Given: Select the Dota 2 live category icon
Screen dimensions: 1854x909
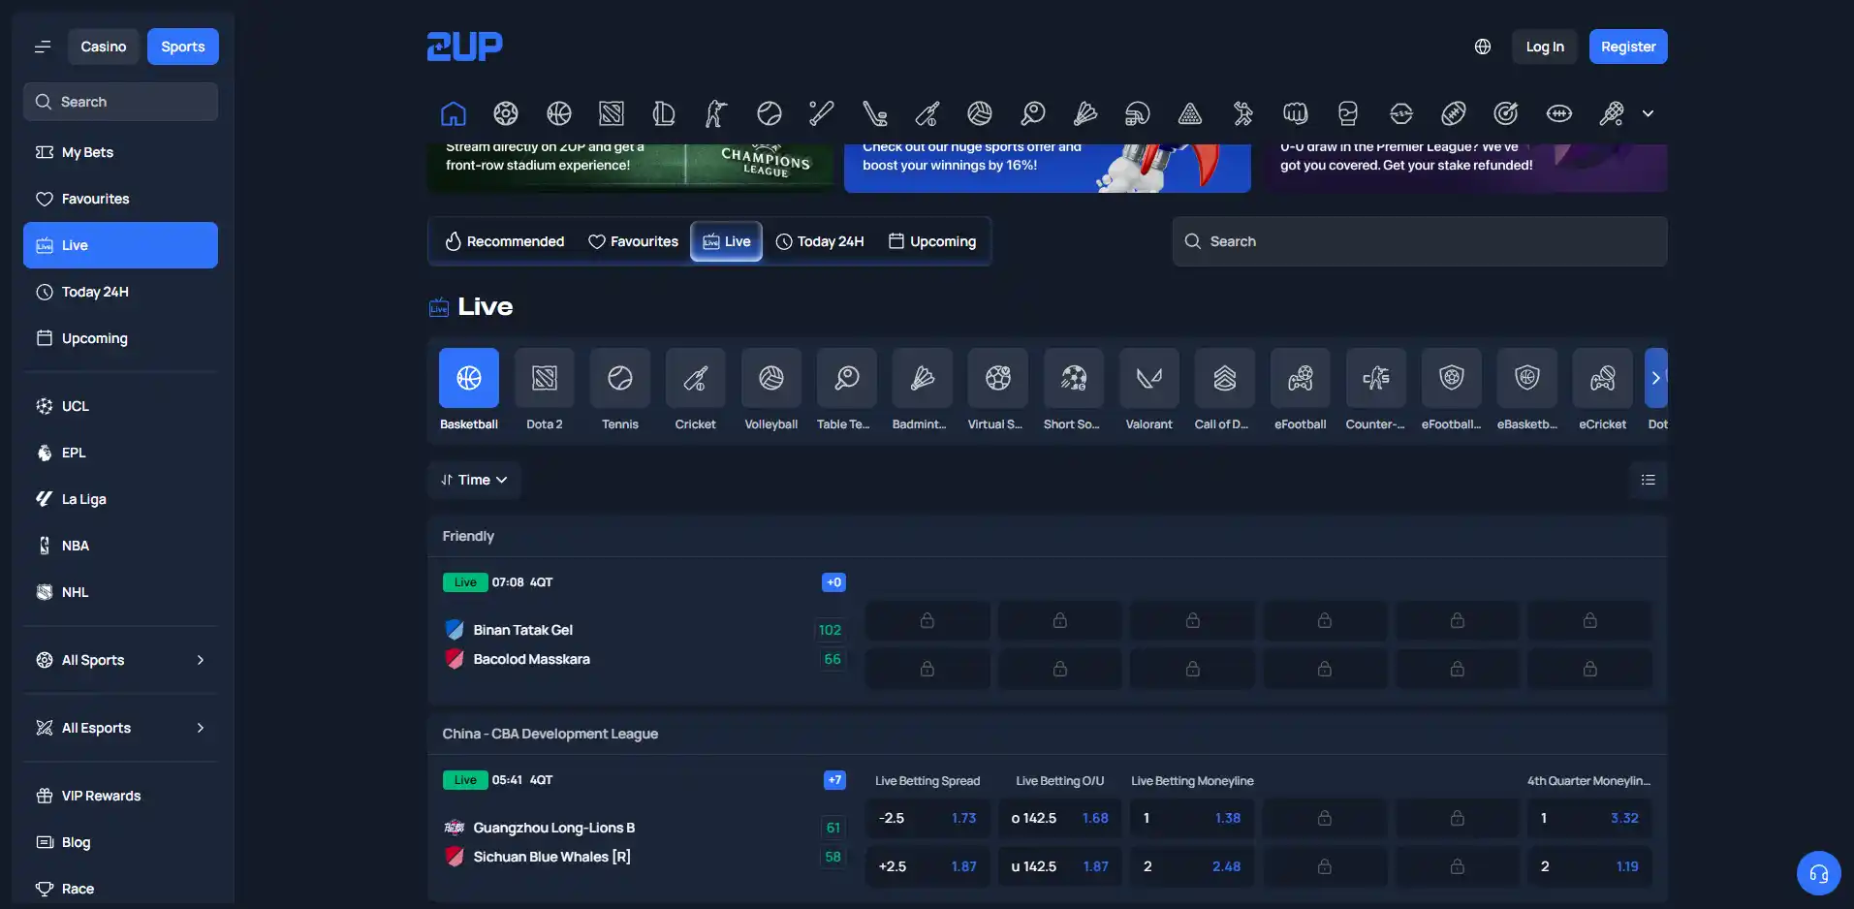Looking at the screenshot, I should (x=544, y=378).
